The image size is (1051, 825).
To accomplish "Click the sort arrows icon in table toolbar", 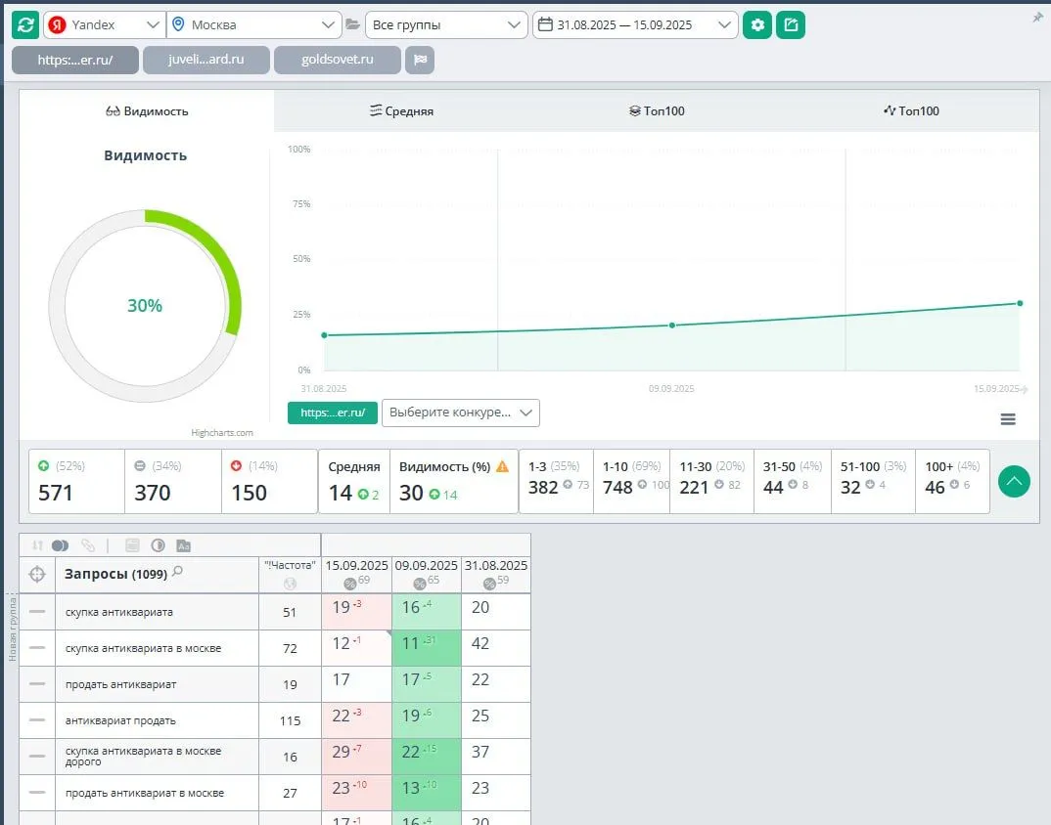I will [37, 545].
